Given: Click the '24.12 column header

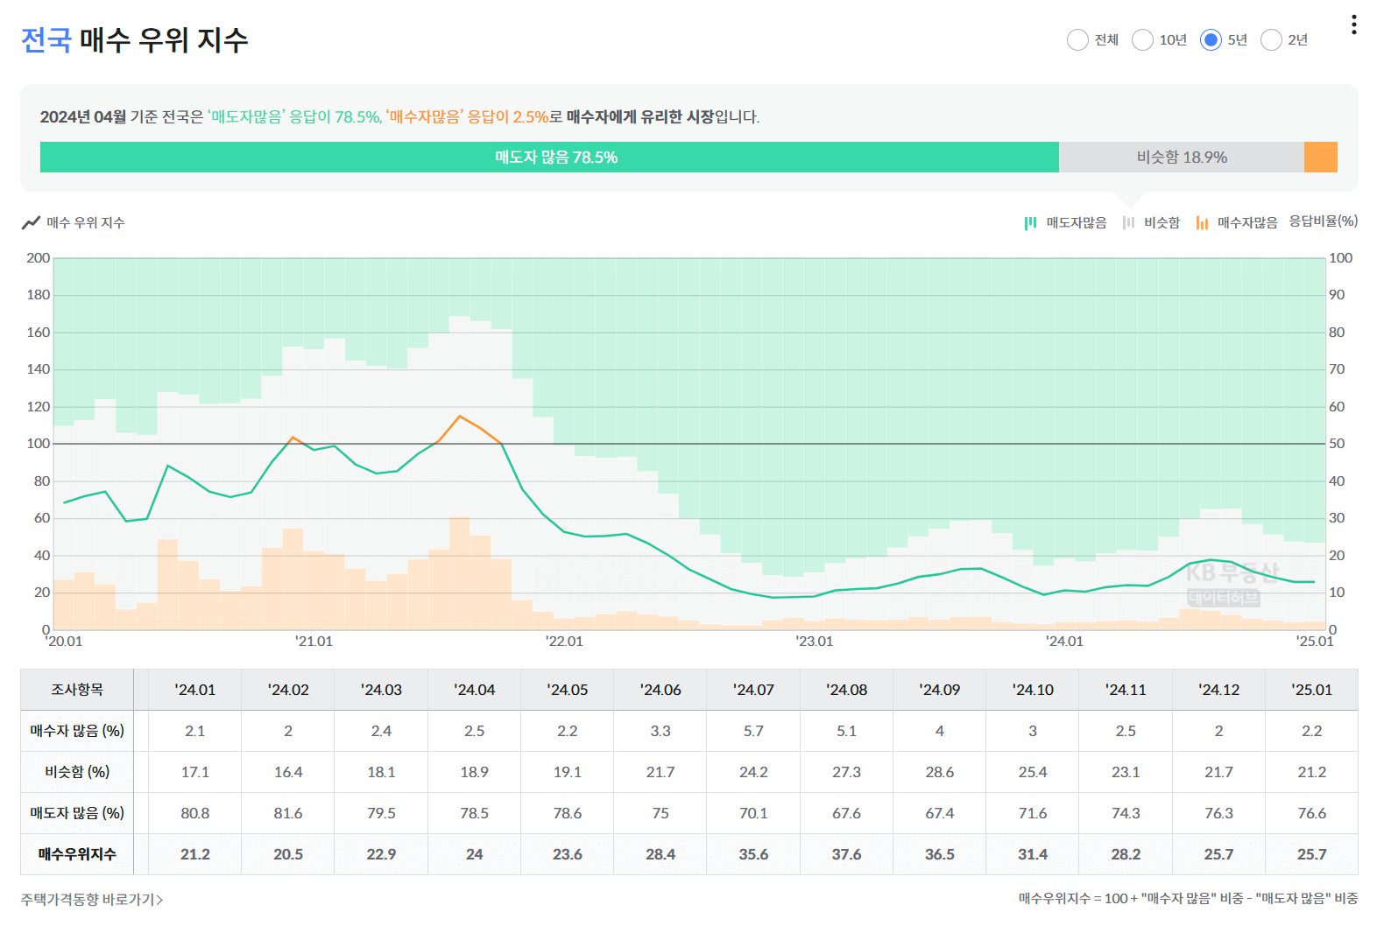Looking at the screenshot, I should 1218,690.
